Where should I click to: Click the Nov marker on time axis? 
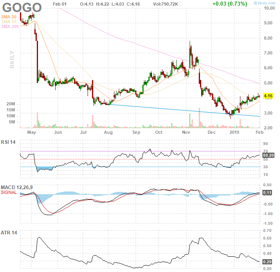186,132
